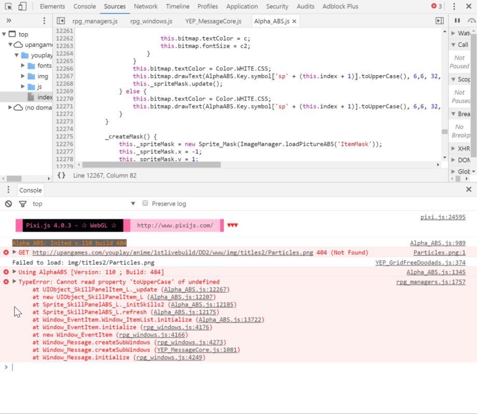Image resolution: width=477 pixels, height=414 pixels.
Task: Open the Adblock Plus panel
Action: click(341, 6)
